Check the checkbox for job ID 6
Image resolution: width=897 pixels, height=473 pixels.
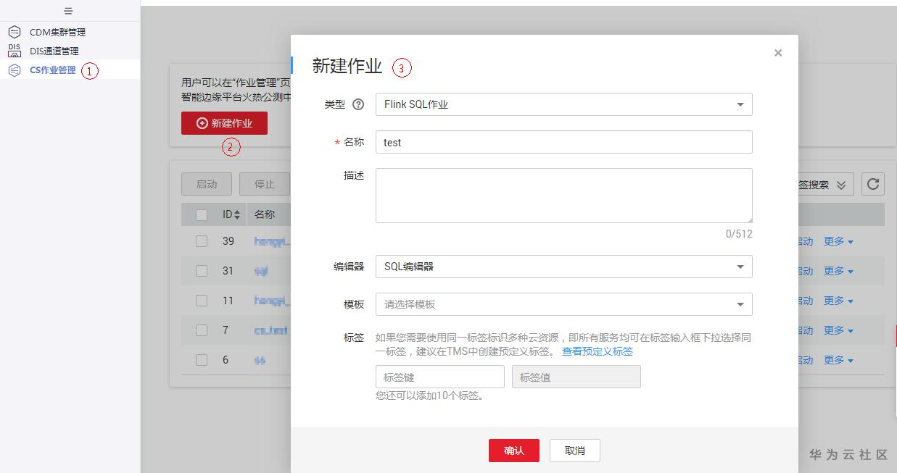click(x=202, y=360)
